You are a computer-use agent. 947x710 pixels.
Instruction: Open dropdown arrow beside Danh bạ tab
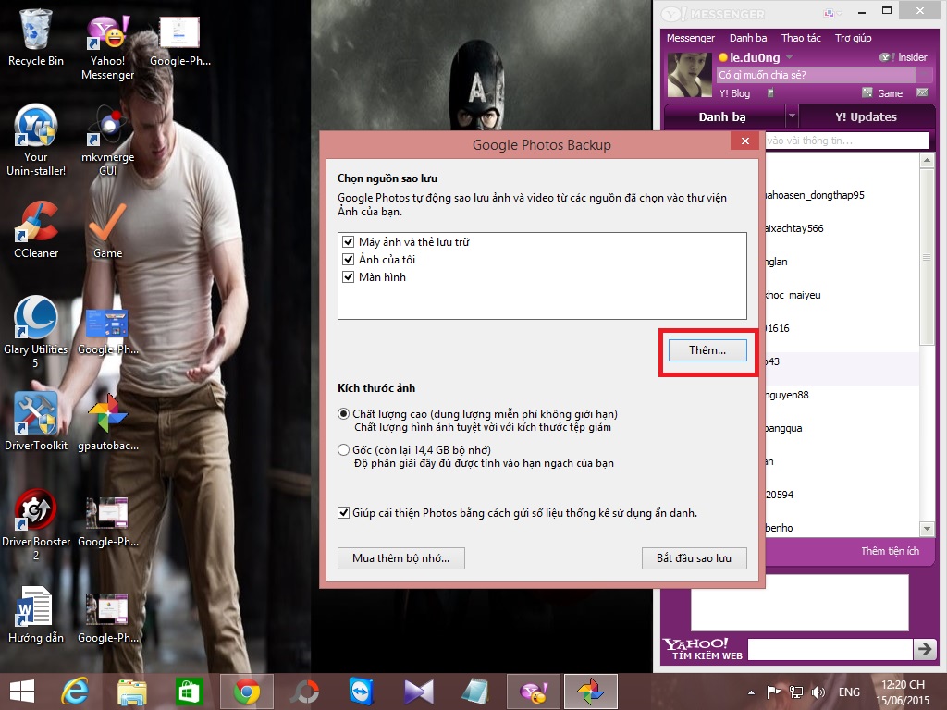pyautogui.click(x=792, y=114)
